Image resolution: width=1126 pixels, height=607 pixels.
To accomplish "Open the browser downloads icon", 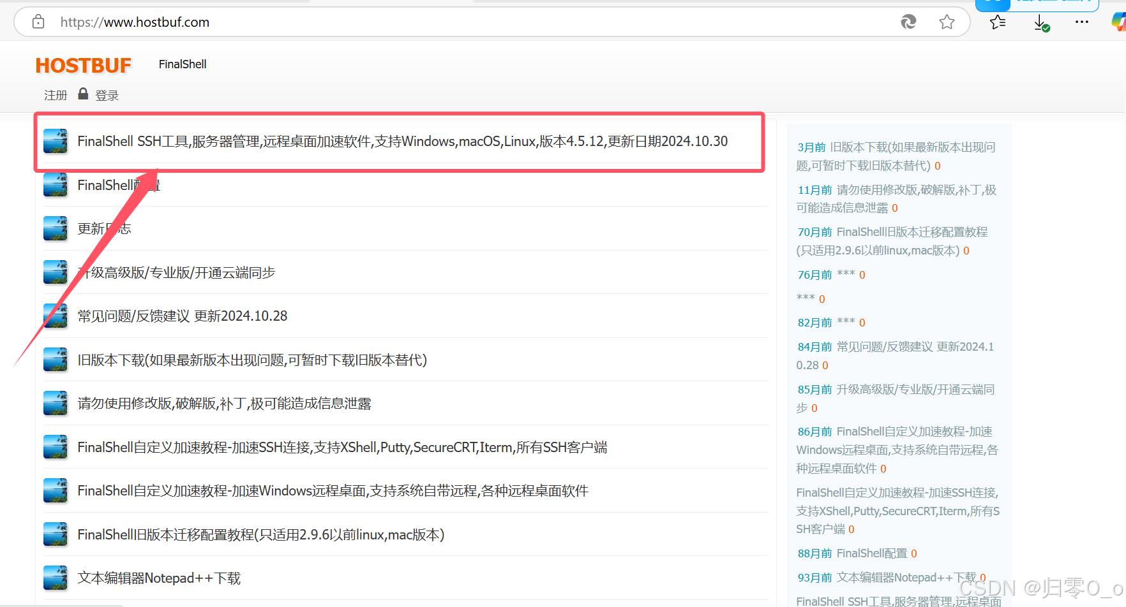I will [1041, 23].
